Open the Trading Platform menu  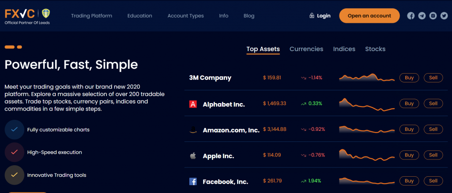tap(92, 16)
